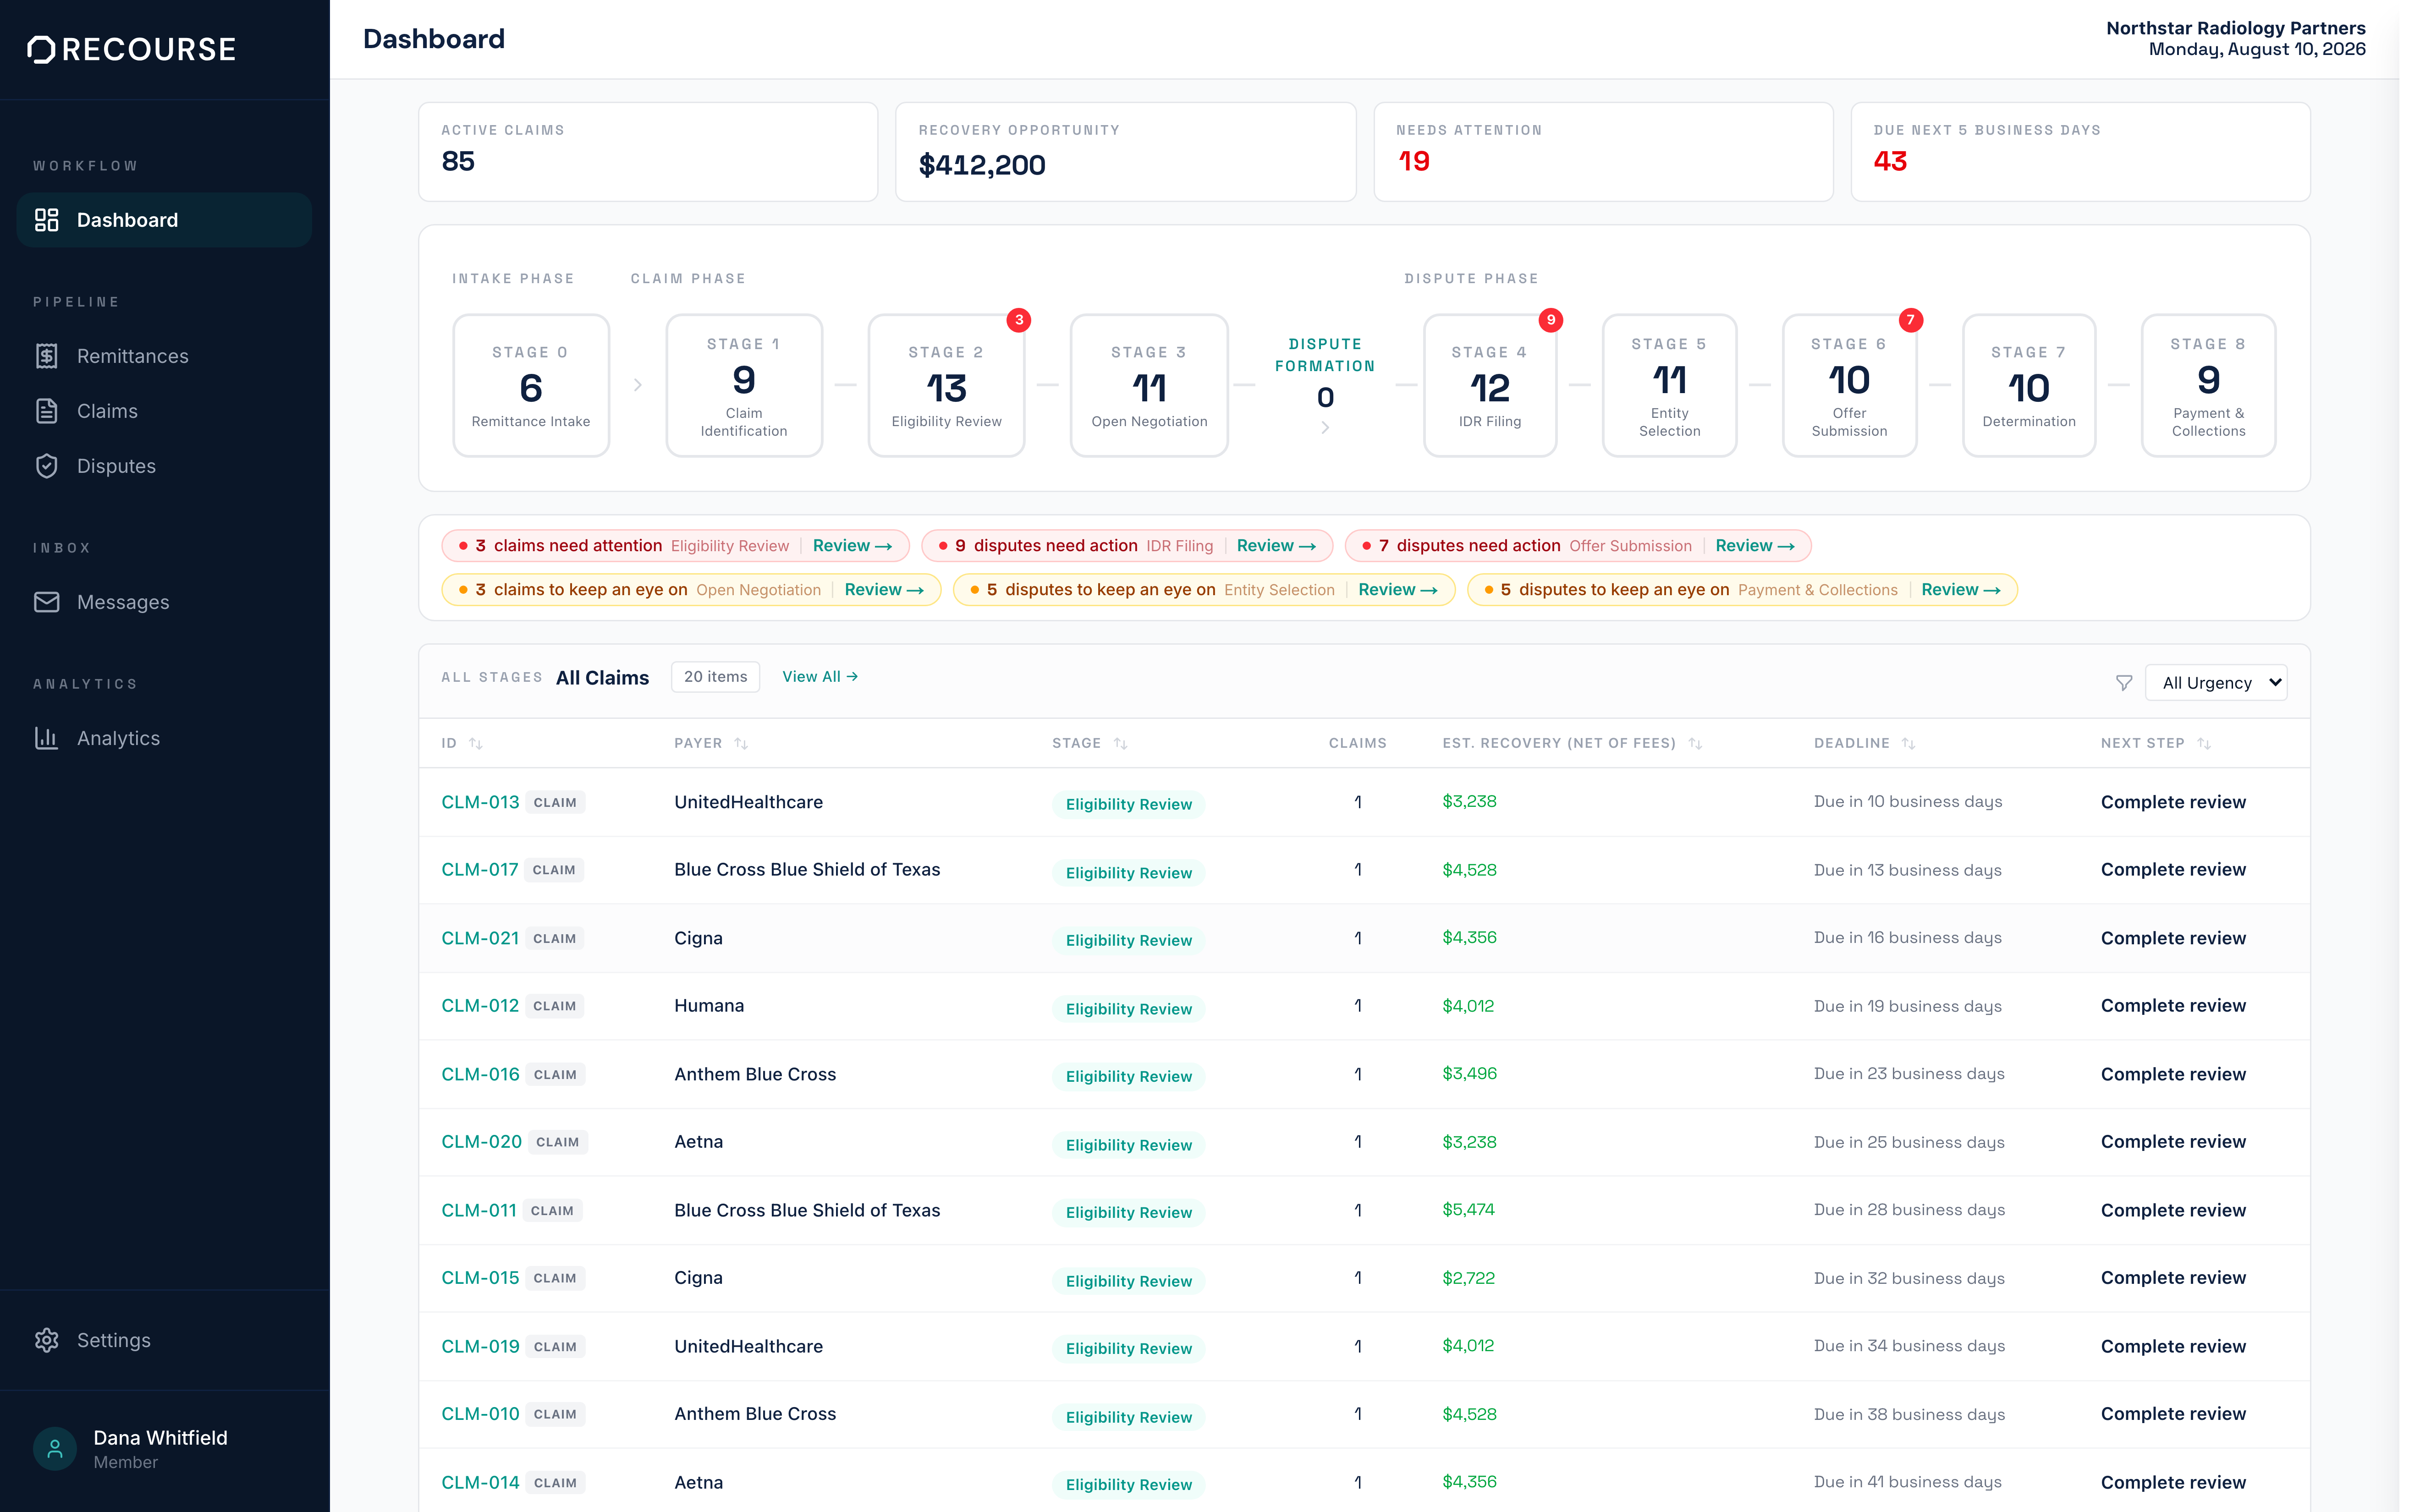Open Analytics in sidebar
The height and width of the screenshot is (1512, 2420).
pyautogui.click(x=164, y=738)
